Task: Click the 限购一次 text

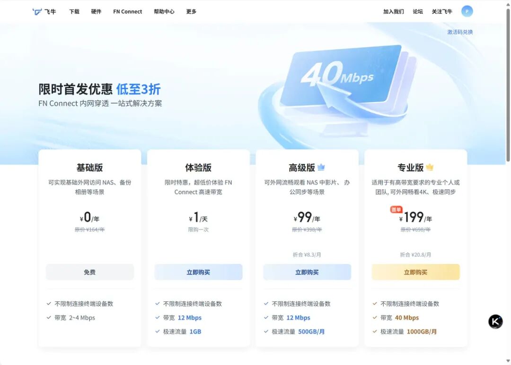Action: 198,229
